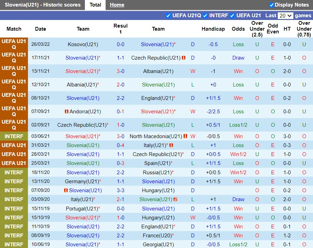This screenshot has height=248, width=313.
Task: Click red card icon next to North Macedonia(U21)
Action: 185,136
